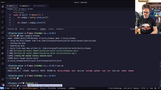Select the Terminal panel tab
The height and width of the screenshot is (90, 161).
tap(43, 29)
